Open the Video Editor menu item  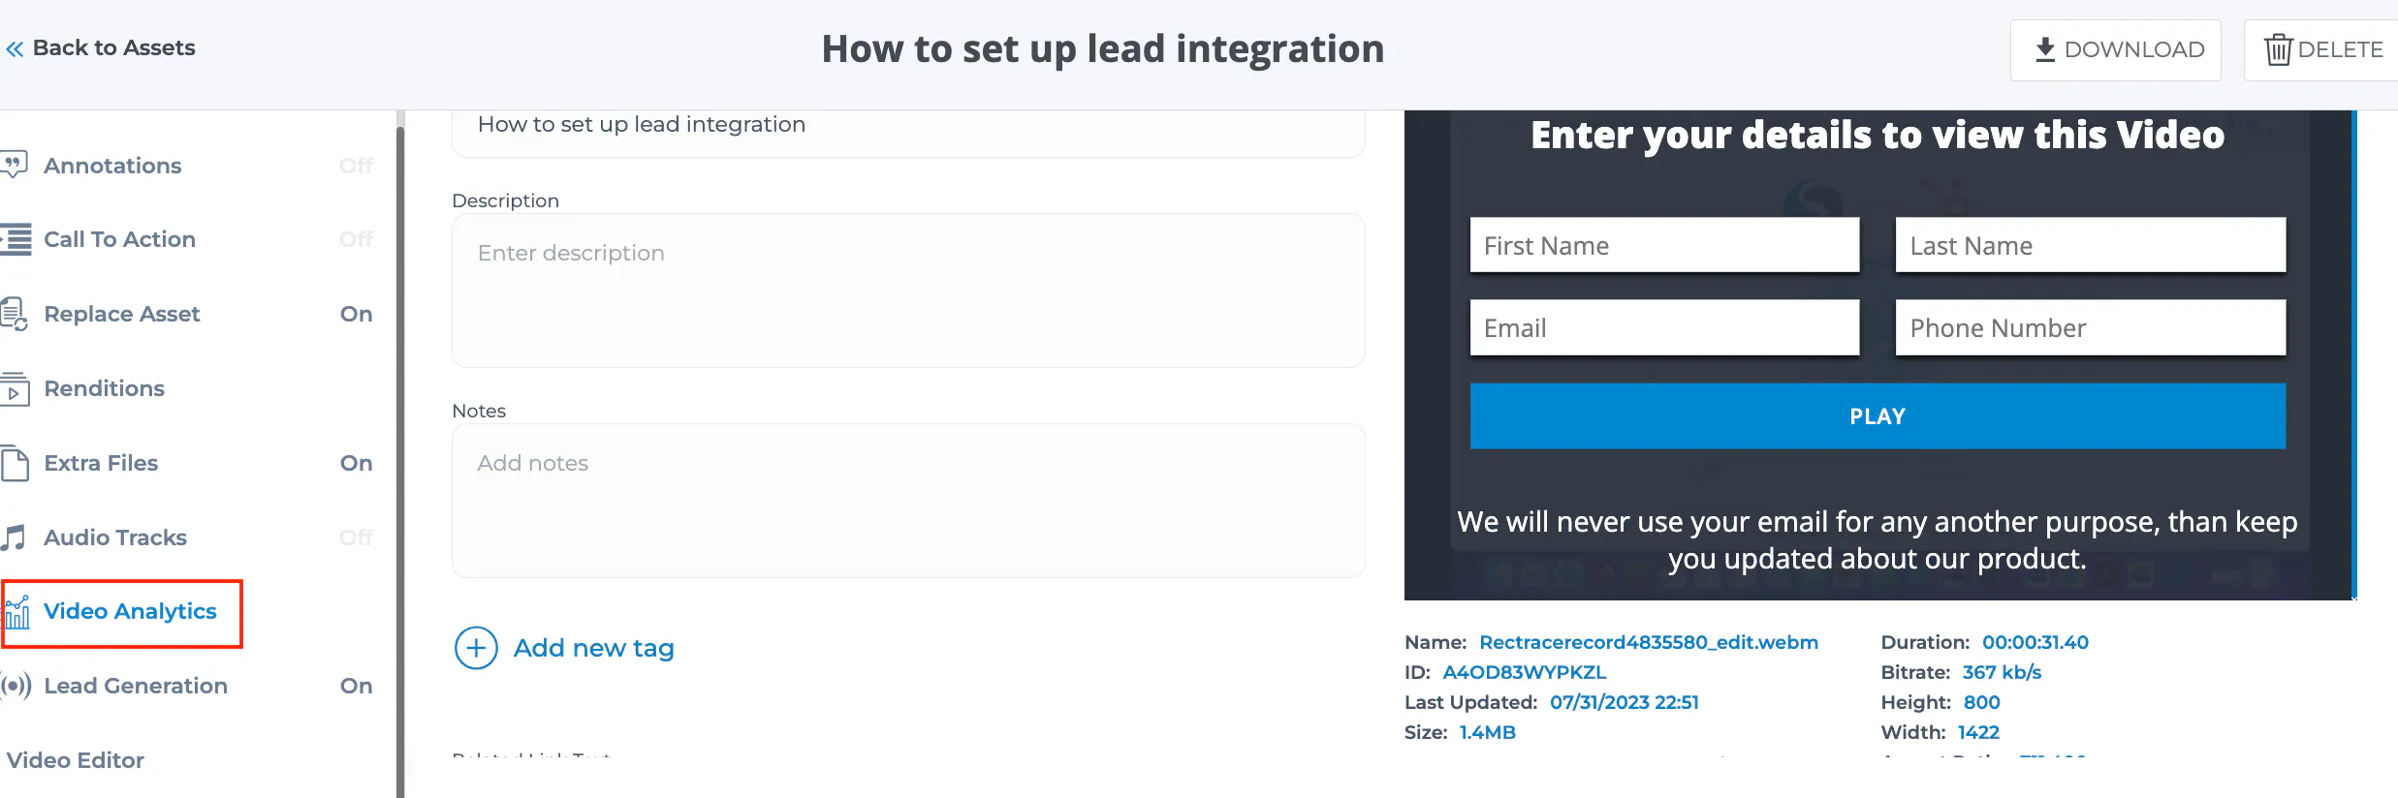click(76, 760)
